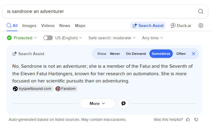Expand the answer with More button
The image size is (211, 125).
(x=97, y=103)
